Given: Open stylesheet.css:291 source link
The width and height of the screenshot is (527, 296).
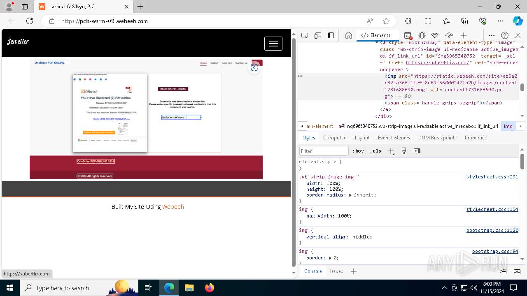Looking at the screenshot, I should tap(492, 177).
